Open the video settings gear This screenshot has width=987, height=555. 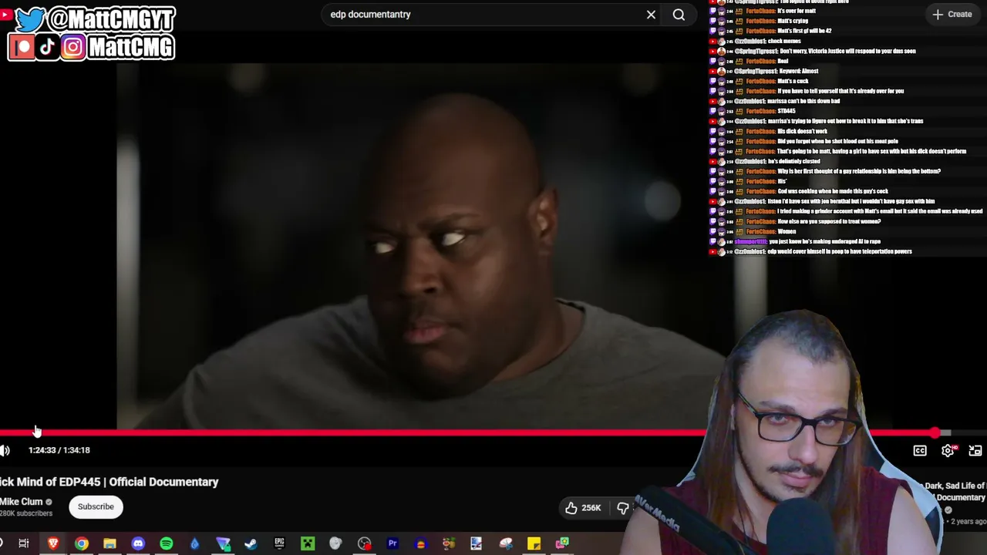[948, 451]
